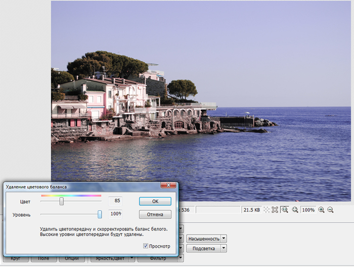354x267 pixels.
Task: Click the Отмена cancel button
Action: pyautogui.click(x=155, y=214)
